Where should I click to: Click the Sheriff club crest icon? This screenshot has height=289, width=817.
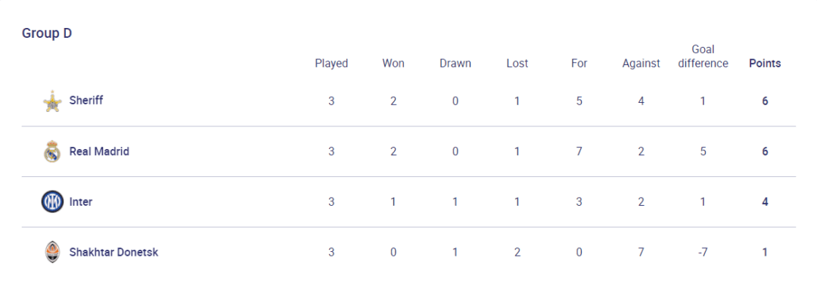coord(52,101)
